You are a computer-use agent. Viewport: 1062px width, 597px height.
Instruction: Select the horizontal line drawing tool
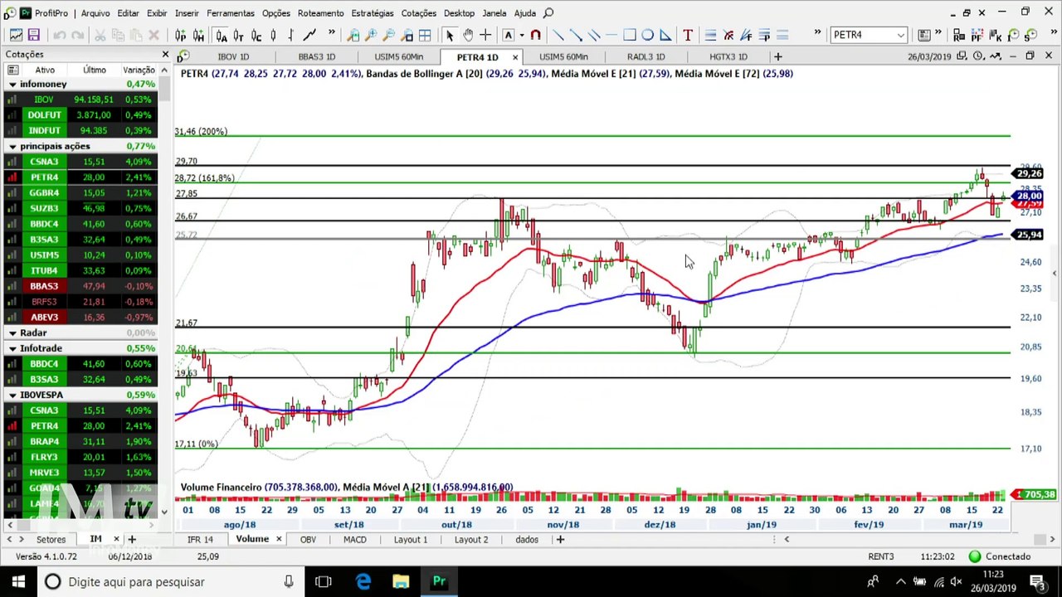tap(611, 35)
